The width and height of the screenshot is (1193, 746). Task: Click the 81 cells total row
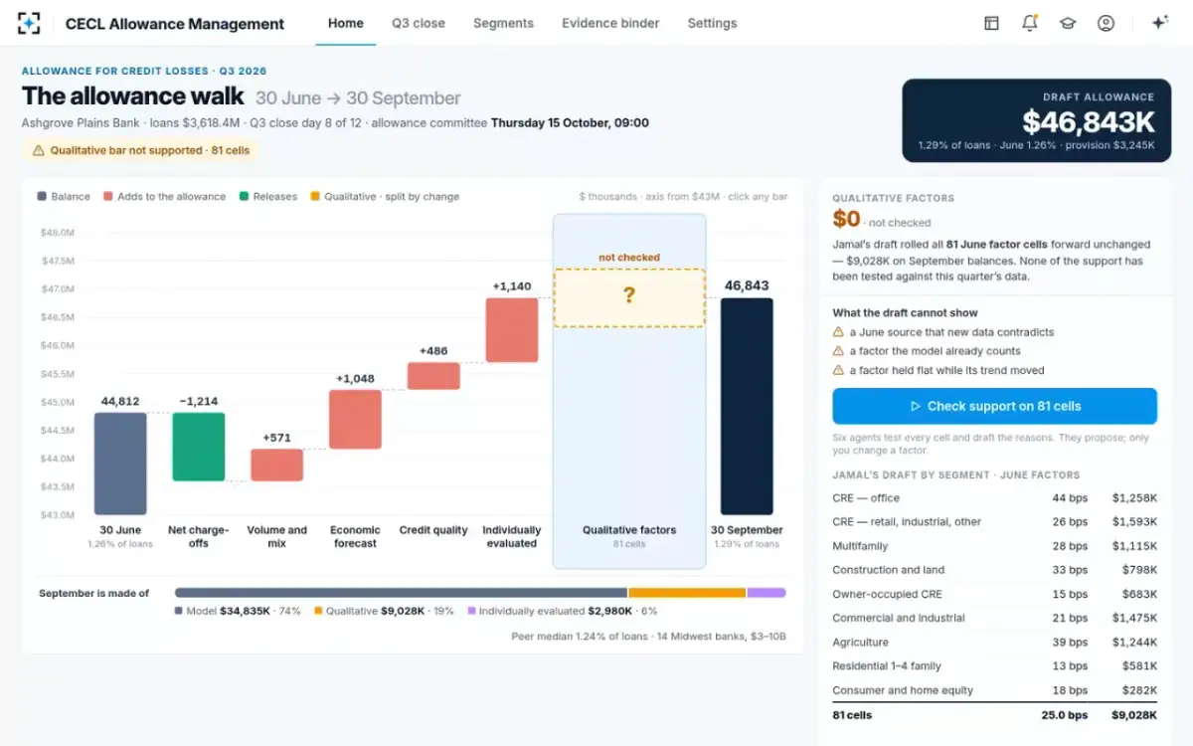[994, 715]
